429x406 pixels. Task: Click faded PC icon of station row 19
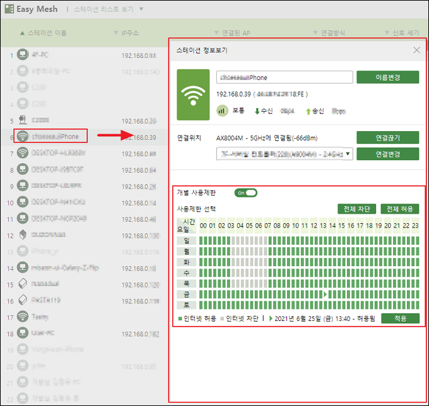click(23, 349)
